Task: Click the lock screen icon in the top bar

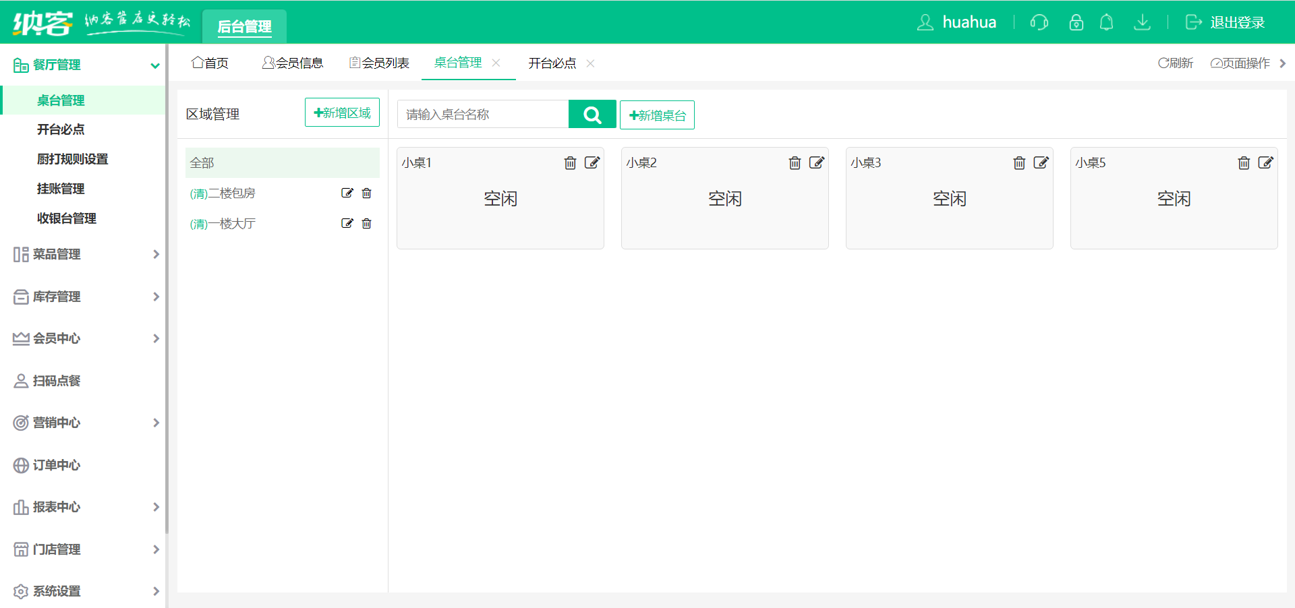Action: click(1075, 22)
